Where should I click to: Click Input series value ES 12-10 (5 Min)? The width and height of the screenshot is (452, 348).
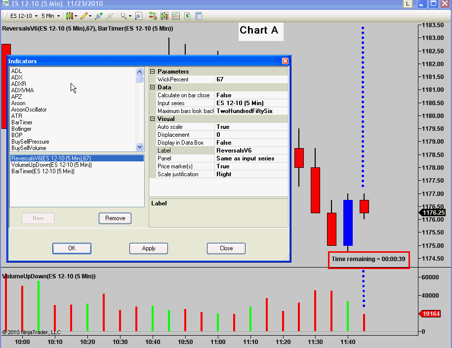[x=251, y=103]
